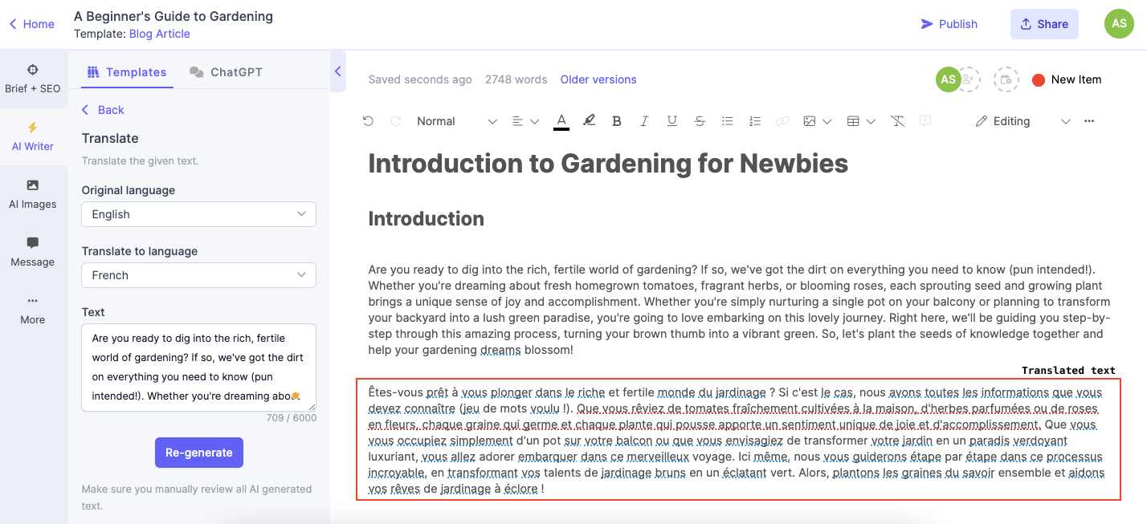Image resolution: width=1147 pixels, height=524 pixels.
Task: Redo the last edit
Action: point(395,121)
